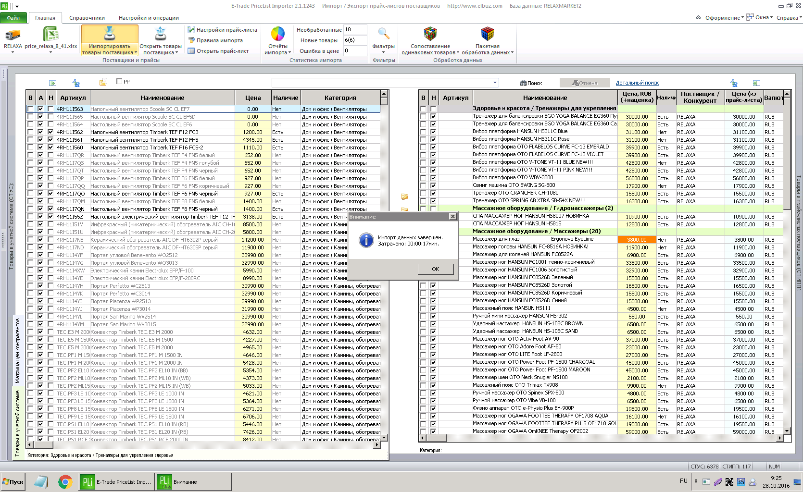Close the Внимание dialog with X

(x=452, y=217)
